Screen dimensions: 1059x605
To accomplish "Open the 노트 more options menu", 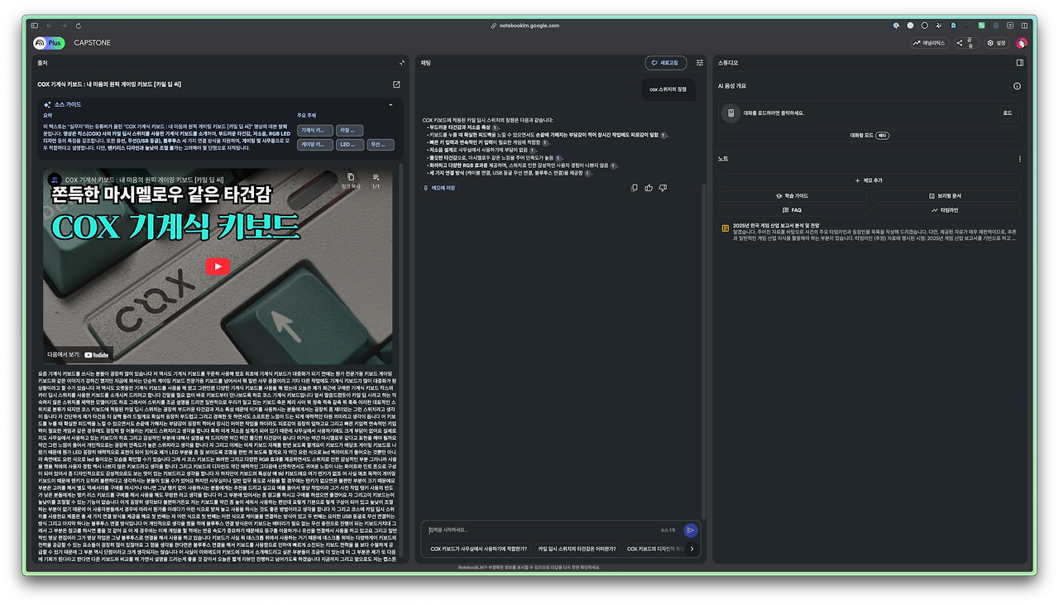I will (1020, 159).
